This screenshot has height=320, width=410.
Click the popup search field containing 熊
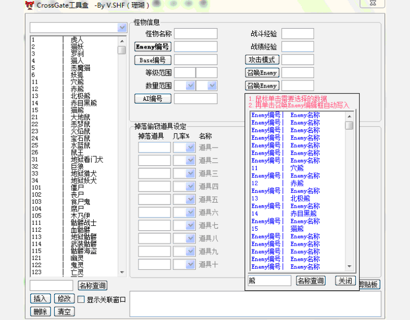(269, 281)
